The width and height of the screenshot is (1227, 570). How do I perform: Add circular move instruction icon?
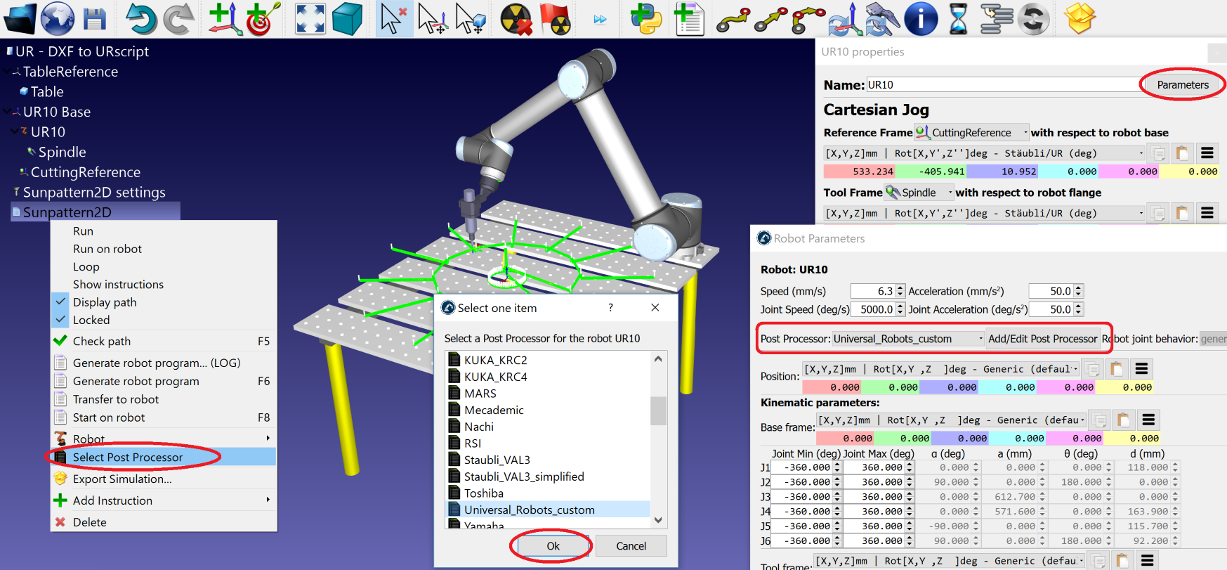pos(808,20)
